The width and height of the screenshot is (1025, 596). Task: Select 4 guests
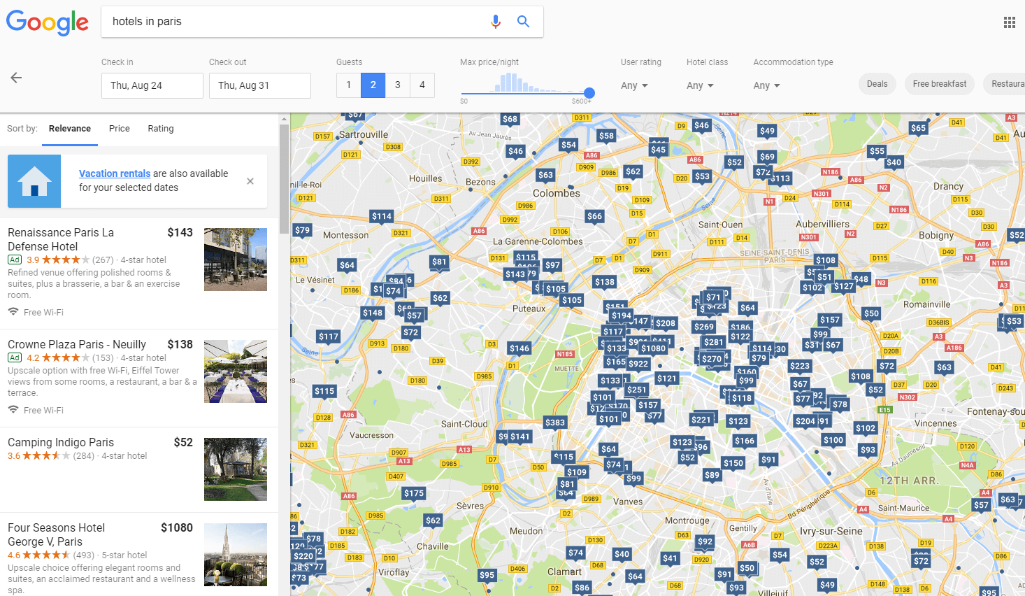click(x=422, y=85)
